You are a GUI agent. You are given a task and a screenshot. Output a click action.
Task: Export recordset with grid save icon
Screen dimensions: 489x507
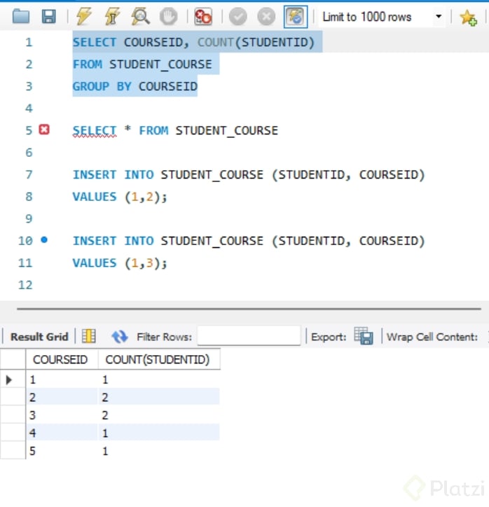[x=364, y=336]
